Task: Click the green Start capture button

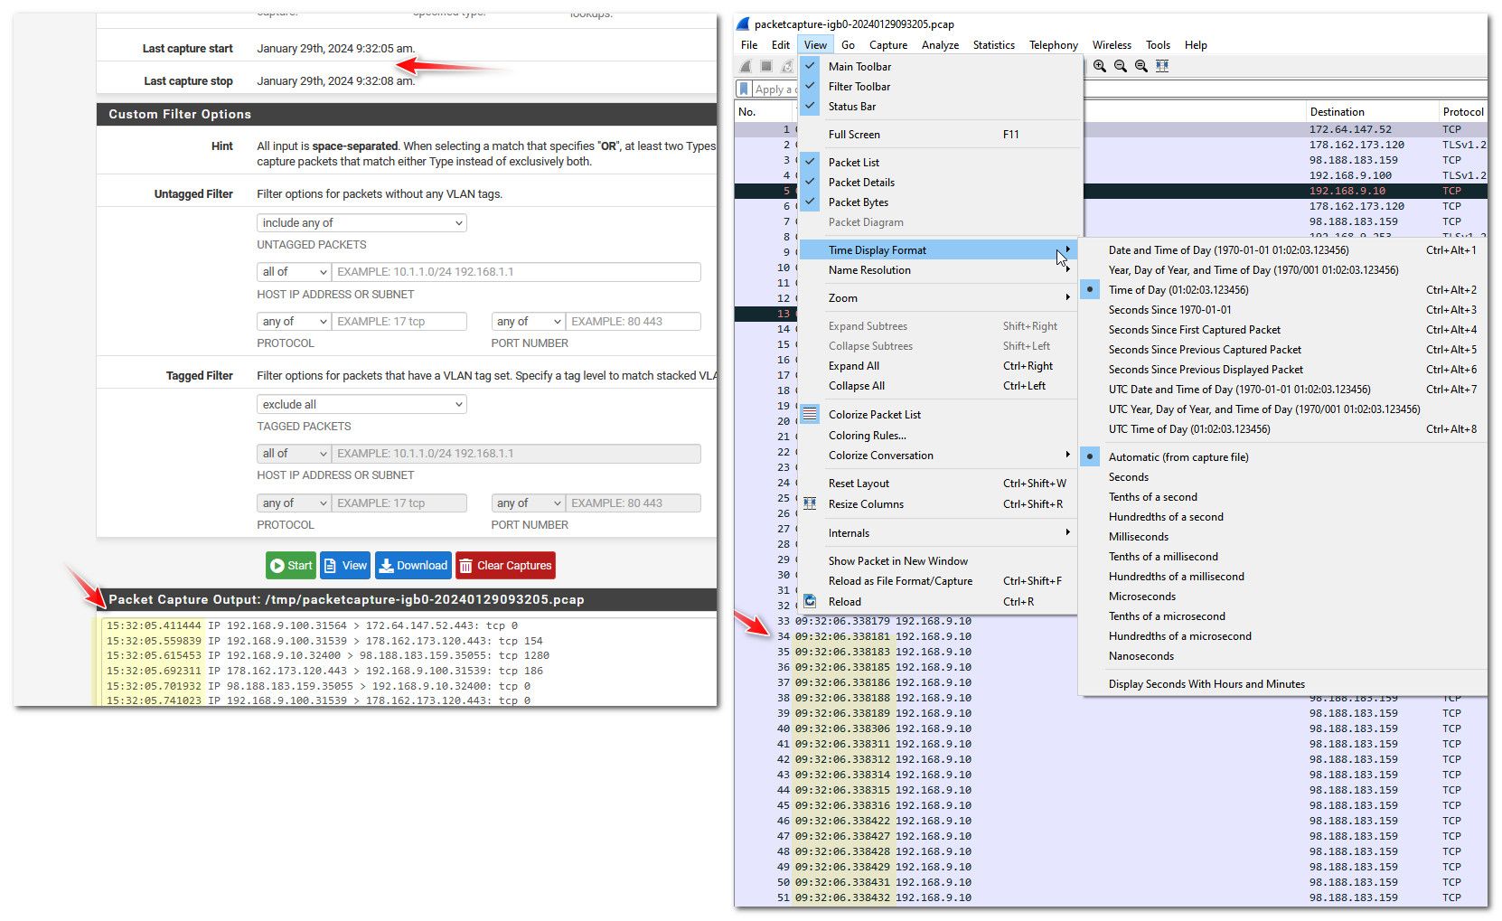Action: point(291,566)
